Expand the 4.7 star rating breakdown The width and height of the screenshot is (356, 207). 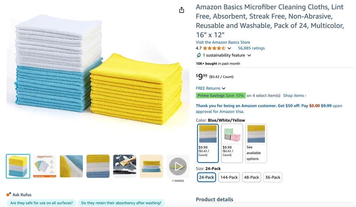point(229,48)
